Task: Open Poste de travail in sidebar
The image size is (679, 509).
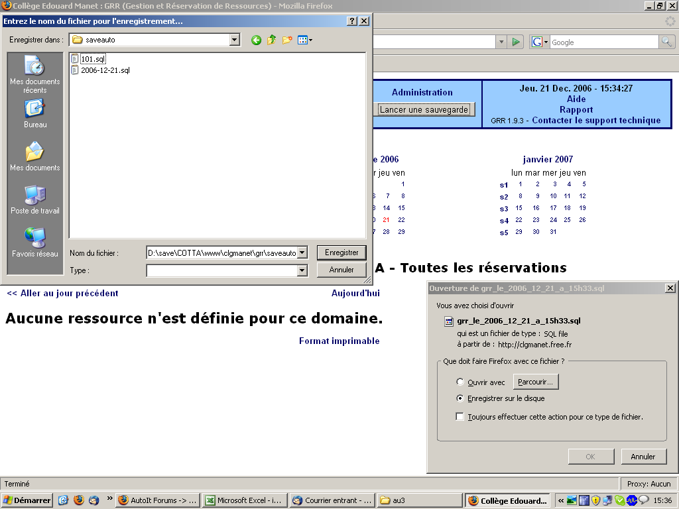Action: (x=34, y=199)
